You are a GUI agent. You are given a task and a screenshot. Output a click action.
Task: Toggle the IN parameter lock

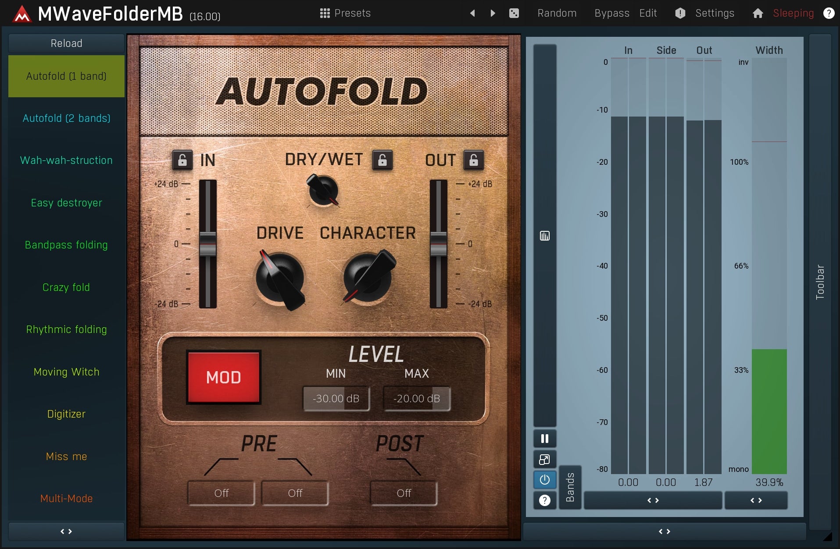(x=183, y=160)
